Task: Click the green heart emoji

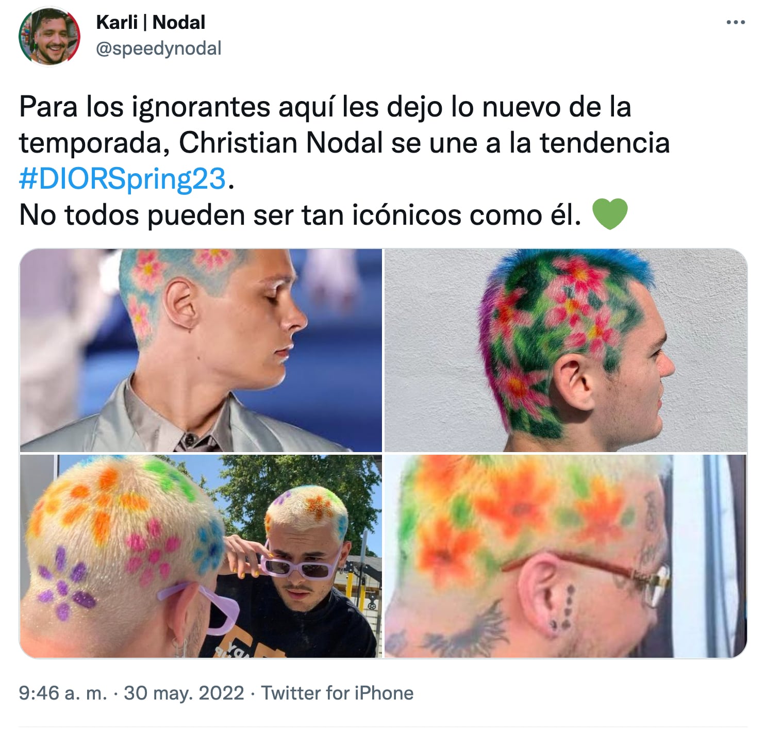Action: pos(610,214)
